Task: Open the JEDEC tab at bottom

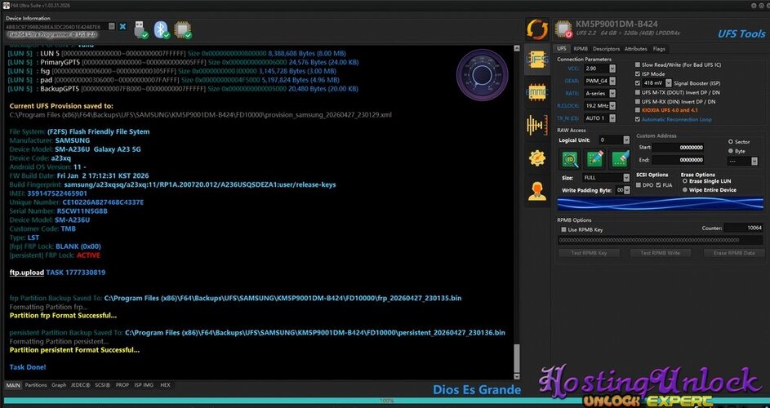Action: (80, 385)
